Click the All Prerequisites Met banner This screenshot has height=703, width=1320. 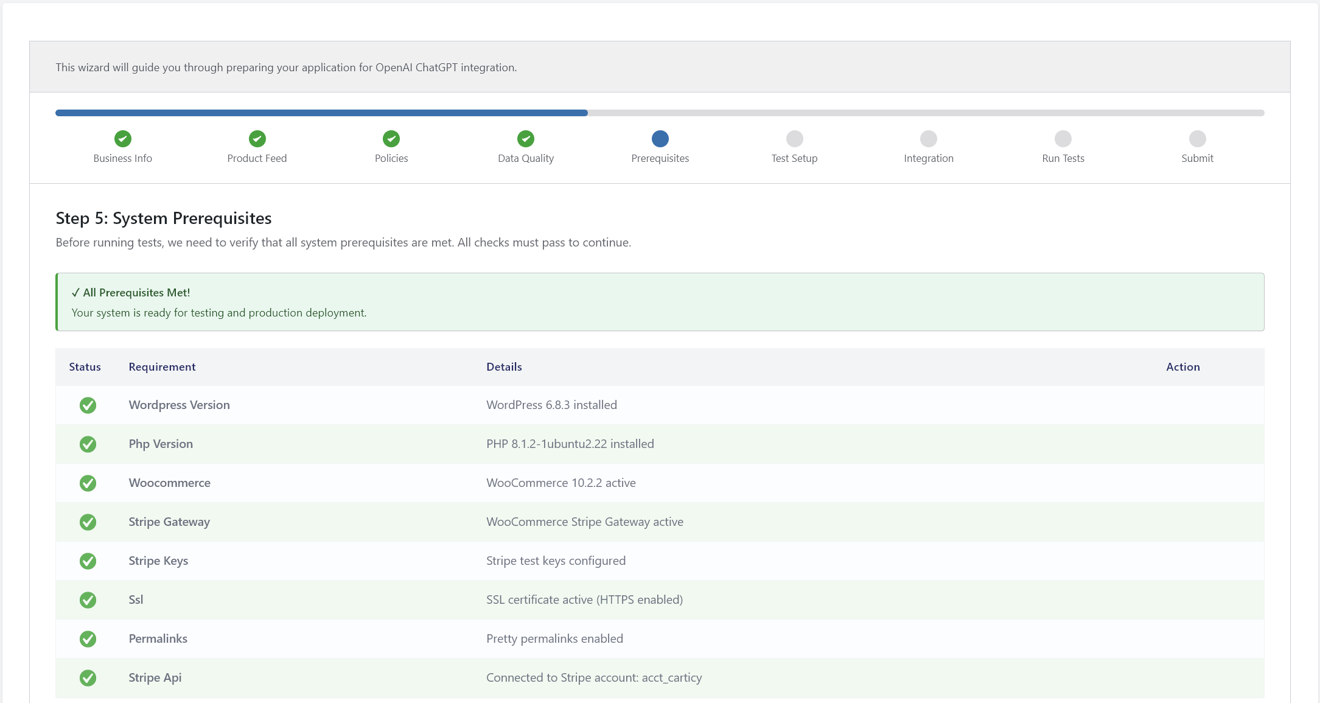tap(660, 302)
